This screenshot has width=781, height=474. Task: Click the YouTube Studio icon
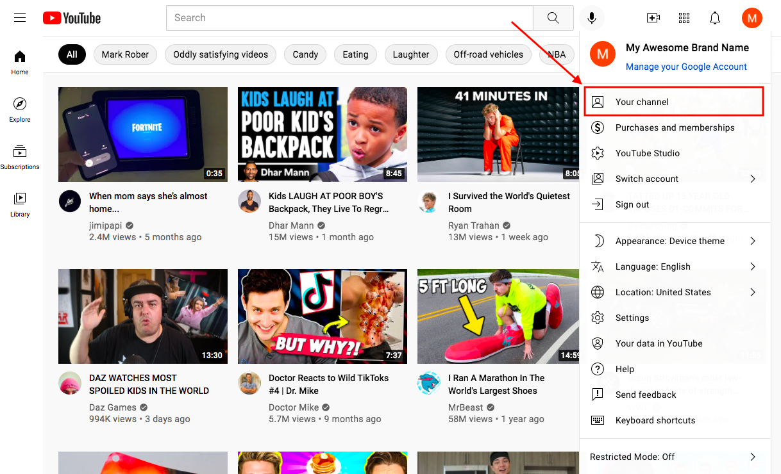[598, 153]
